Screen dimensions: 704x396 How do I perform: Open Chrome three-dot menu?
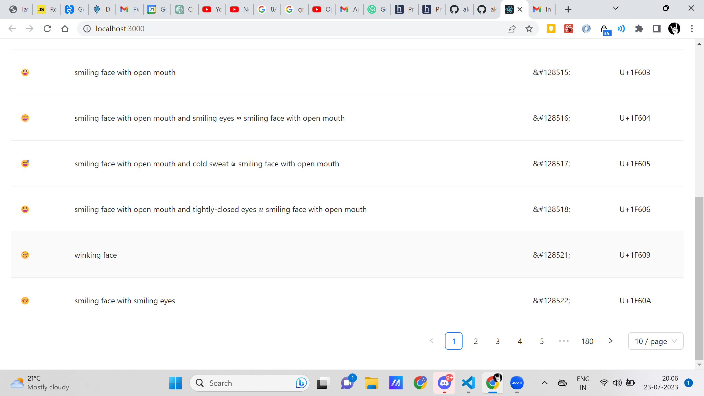[692, 29]
